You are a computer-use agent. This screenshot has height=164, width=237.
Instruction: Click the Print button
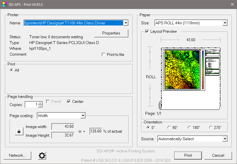pos(188,155)
